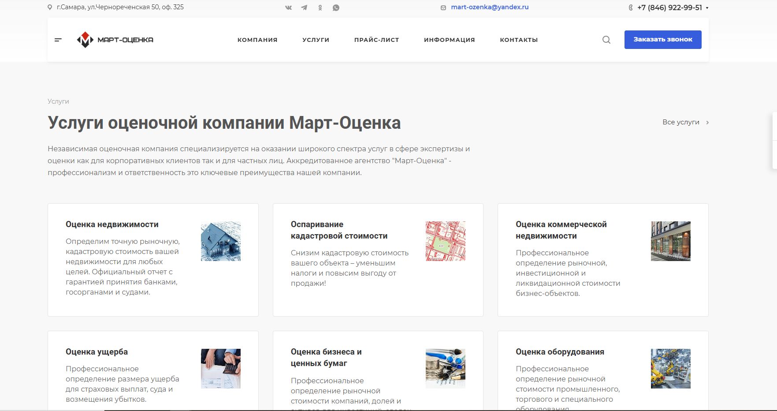This screenshot has width=777, height=411.
Task: Click the coins thumbnail for Оценка бизнеса
Action: click(x=446, y=369)
